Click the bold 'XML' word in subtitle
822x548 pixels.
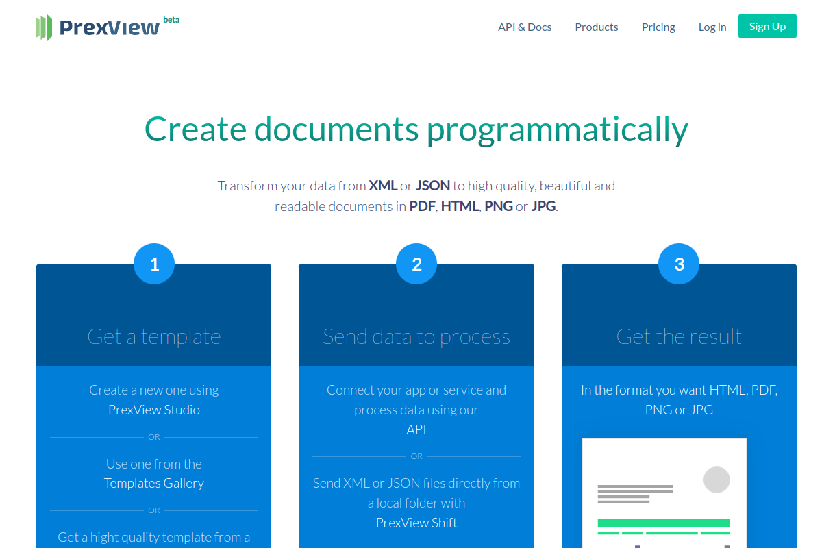click(x=383, y=186)
